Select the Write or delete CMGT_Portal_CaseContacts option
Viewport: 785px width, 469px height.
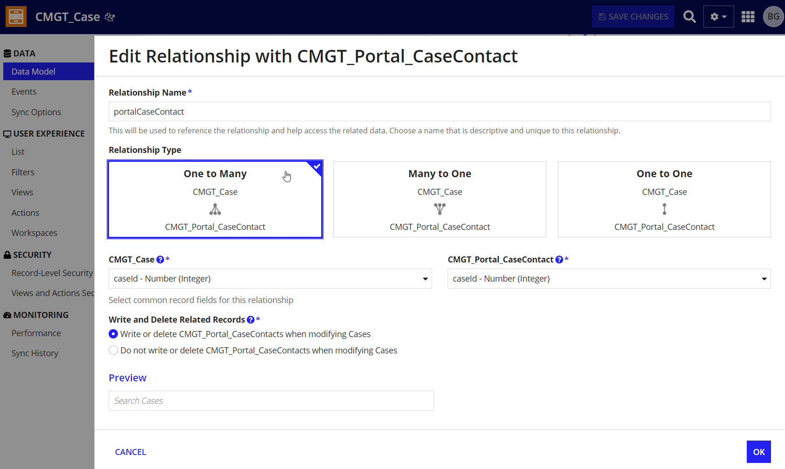tap(113, 334)
